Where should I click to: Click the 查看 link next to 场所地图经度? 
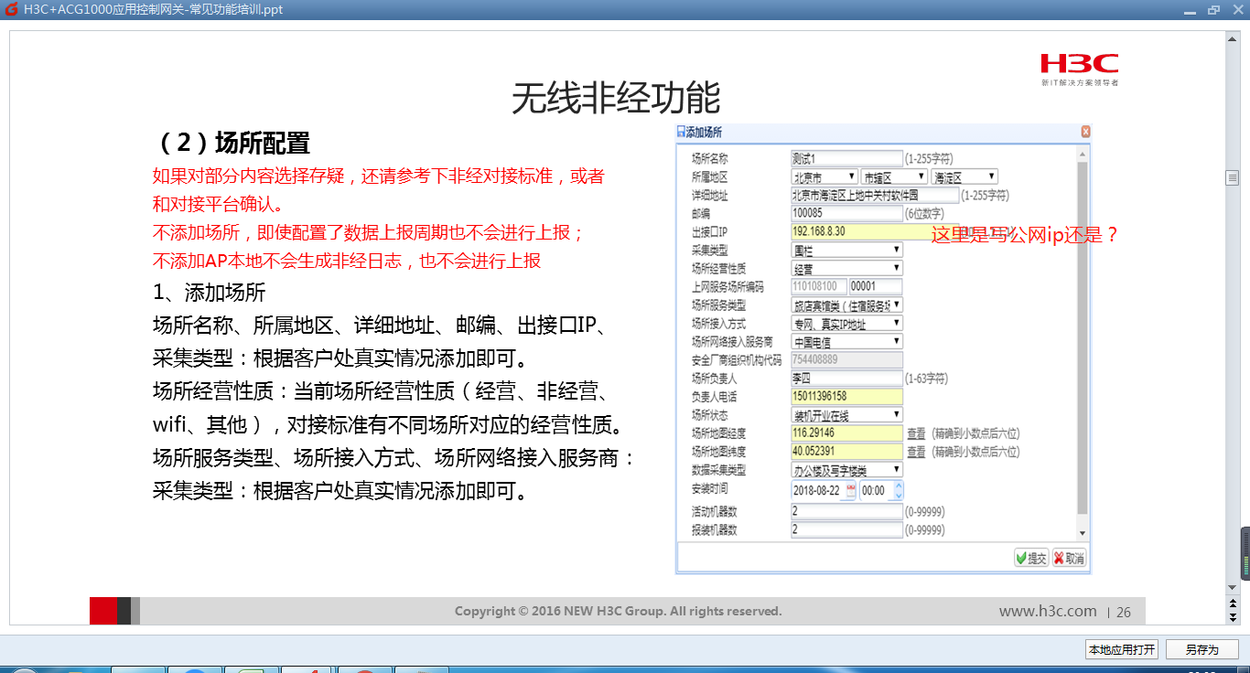click(916, 433)
